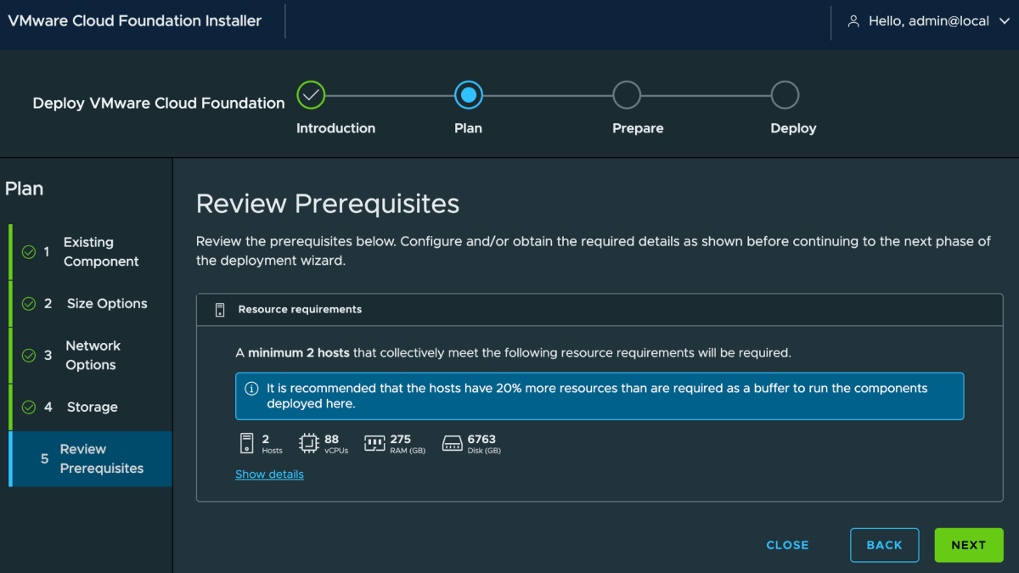The image size is (1019, 573).
Task: Go to step 4 Storage
Action: (x=91, y=407)
